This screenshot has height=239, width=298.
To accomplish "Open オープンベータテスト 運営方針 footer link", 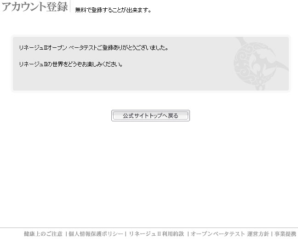I will 230,233.
